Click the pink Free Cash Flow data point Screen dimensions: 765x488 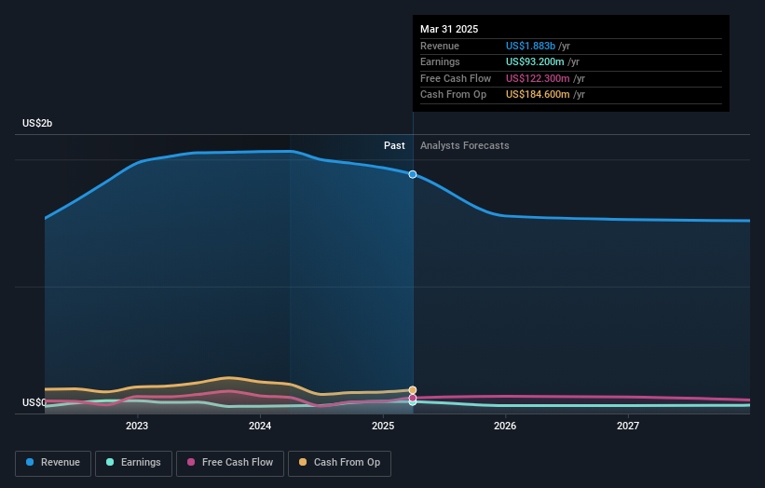click(413, 398)
